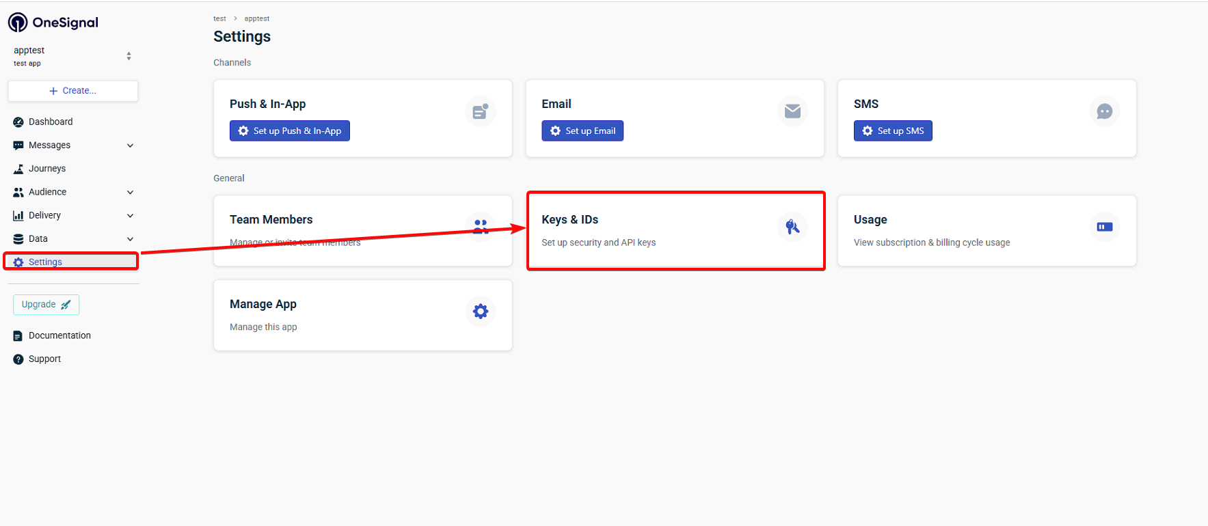Click the Usage card icon
The image size is (1208, 526).
click(1104, 227)
